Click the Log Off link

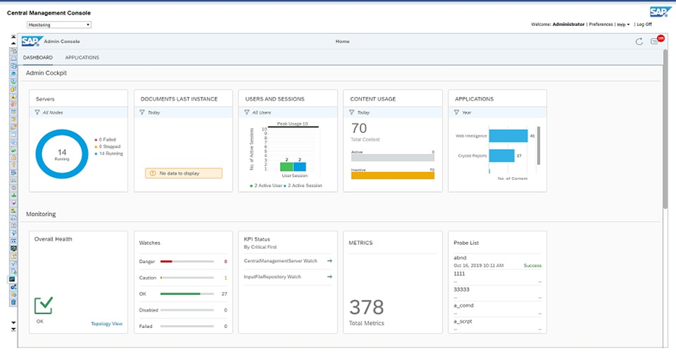tap(643, 25)
